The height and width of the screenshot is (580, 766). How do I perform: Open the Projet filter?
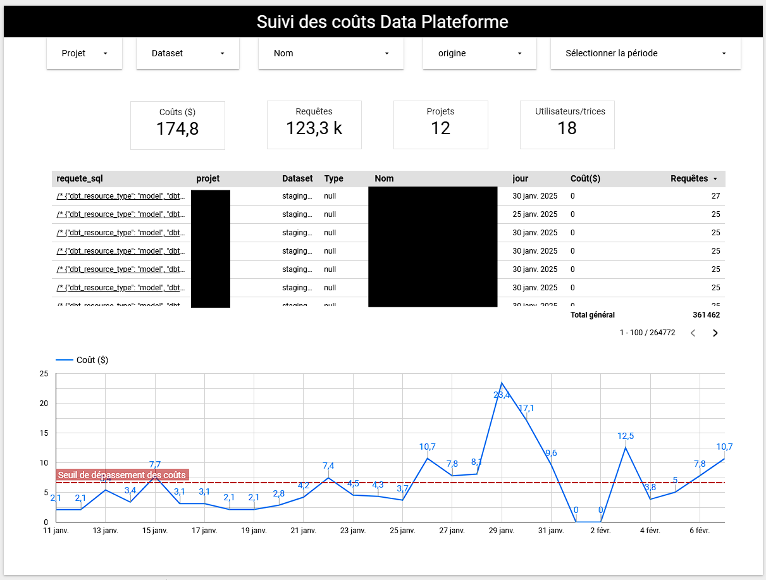(x=84, y=53)
